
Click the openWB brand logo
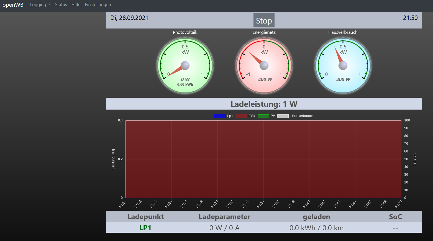click(13, 5)
